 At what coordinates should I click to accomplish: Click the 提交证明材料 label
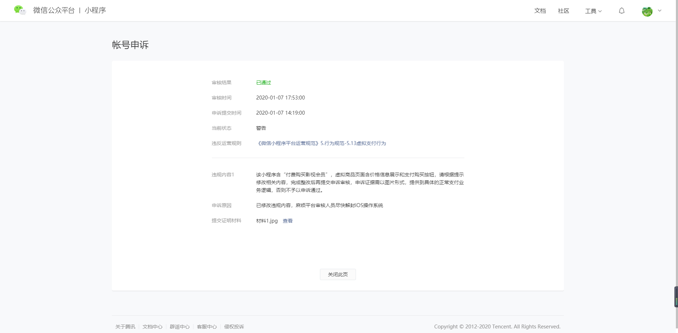pyautogui.click(x=226, y=220)
